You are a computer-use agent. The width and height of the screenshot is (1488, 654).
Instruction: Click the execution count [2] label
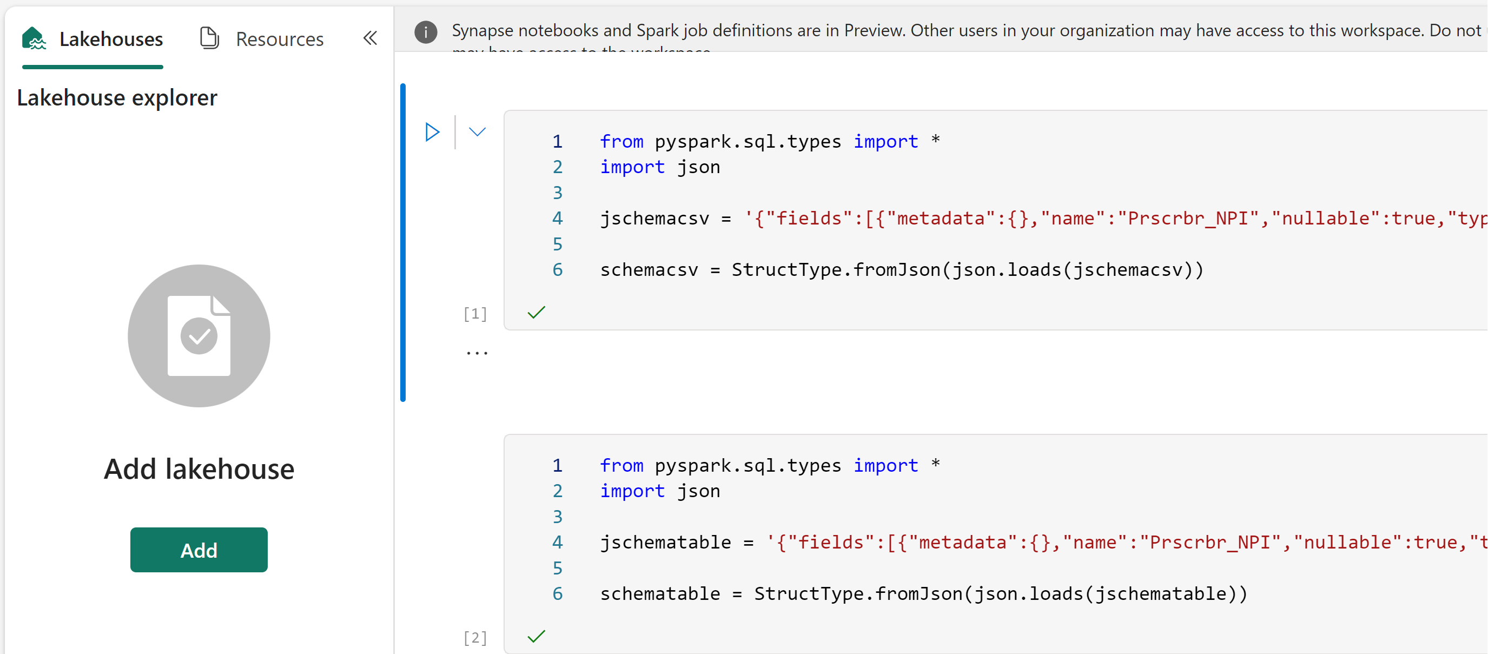click(475, 638)
